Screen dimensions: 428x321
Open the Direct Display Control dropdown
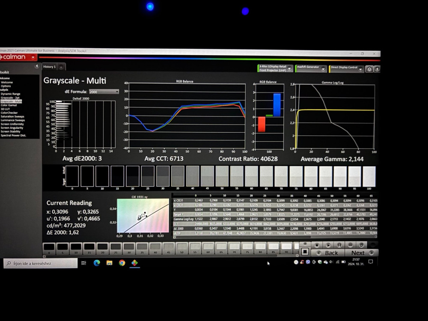pyautogui.click(x=360, y=68)
